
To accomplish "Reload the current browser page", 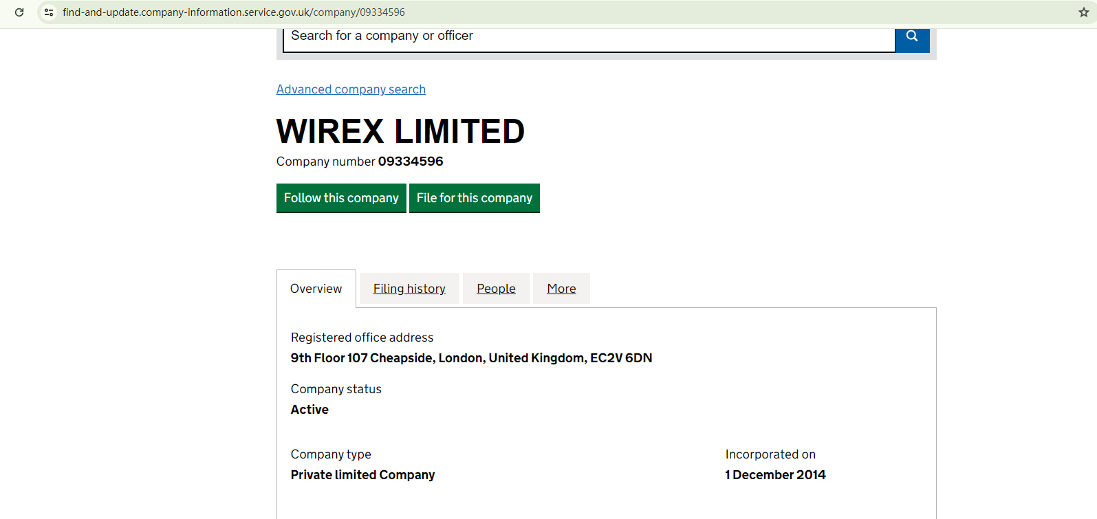I will (19, 12).
